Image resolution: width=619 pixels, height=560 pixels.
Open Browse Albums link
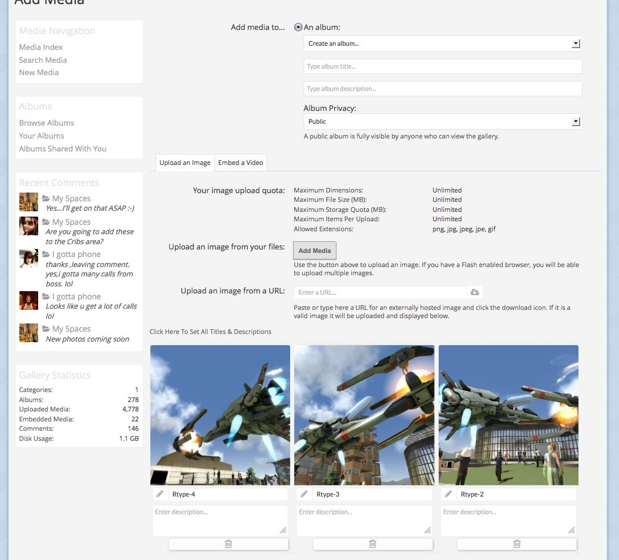click(x=46, y=123)
